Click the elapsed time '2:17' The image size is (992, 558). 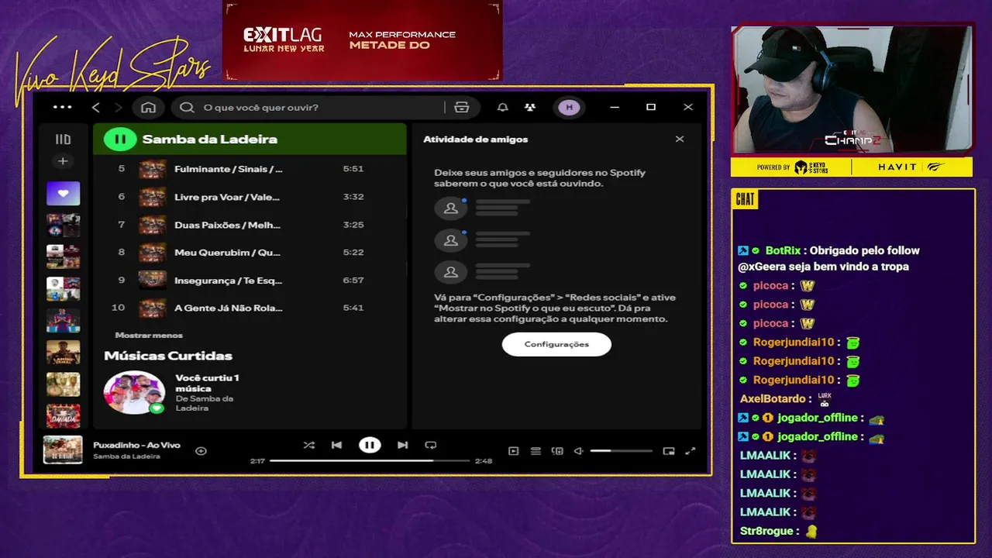257,461
